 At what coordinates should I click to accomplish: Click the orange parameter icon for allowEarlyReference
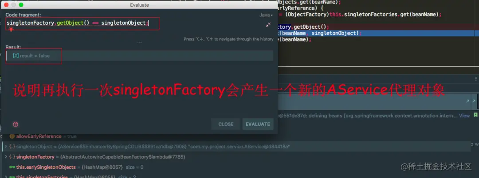[x=12, y=136]
